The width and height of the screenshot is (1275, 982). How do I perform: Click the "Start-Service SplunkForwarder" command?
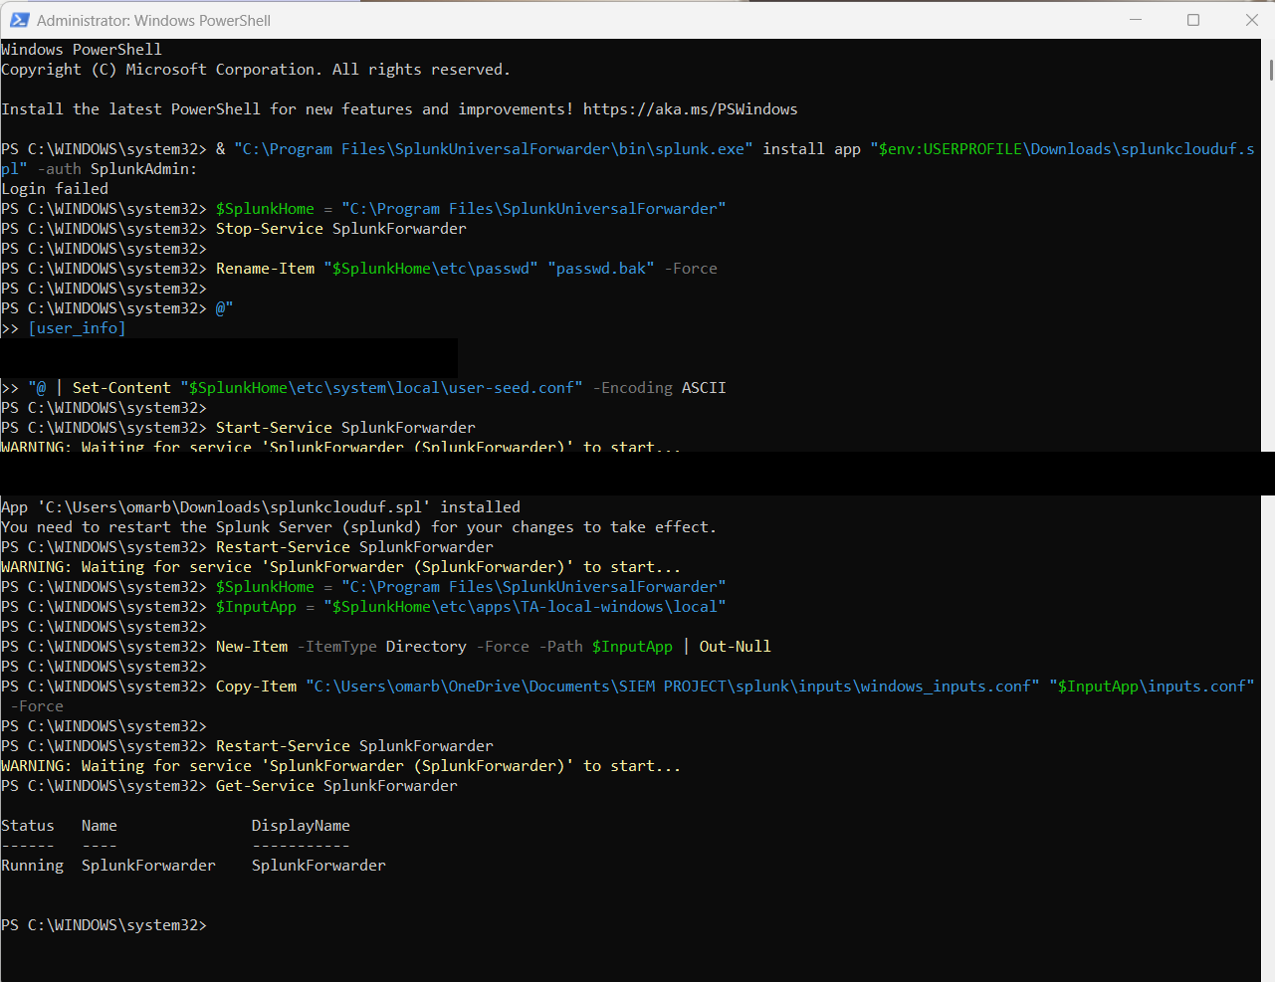coord(345,428)
